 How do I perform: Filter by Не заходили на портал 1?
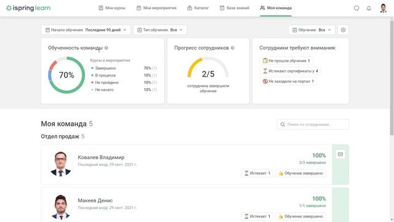(x=288, y=81)
